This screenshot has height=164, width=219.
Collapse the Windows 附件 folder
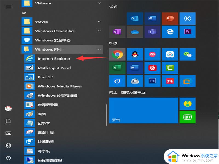pos(62,49)
